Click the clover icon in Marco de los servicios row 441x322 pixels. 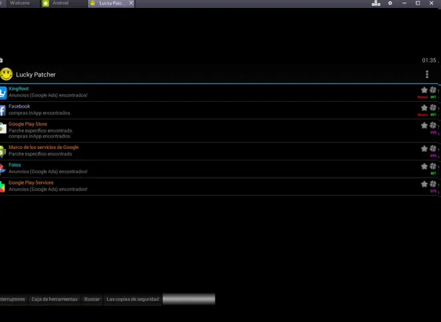[x=433, y=148]
